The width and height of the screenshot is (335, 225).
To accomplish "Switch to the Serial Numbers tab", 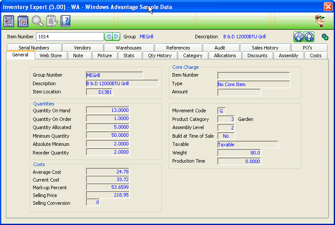I will click(34, 48).
